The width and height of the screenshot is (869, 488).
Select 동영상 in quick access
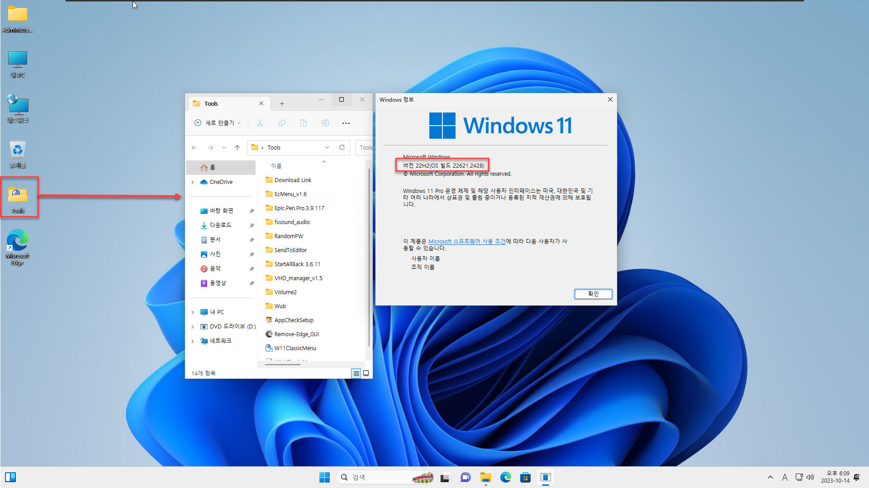(218, 283)
